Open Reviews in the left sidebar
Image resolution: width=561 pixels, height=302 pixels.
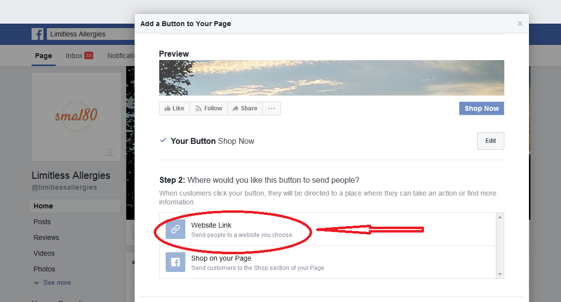[x=46, y=237]
